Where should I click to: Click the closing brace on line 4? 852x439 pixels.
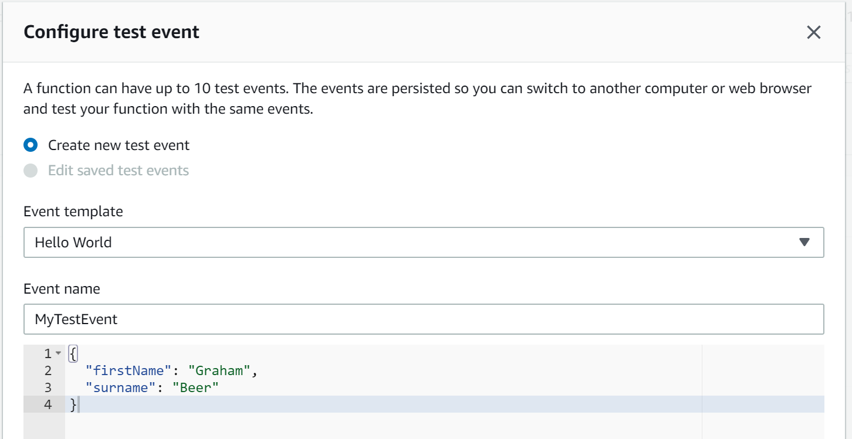point(71,404)
